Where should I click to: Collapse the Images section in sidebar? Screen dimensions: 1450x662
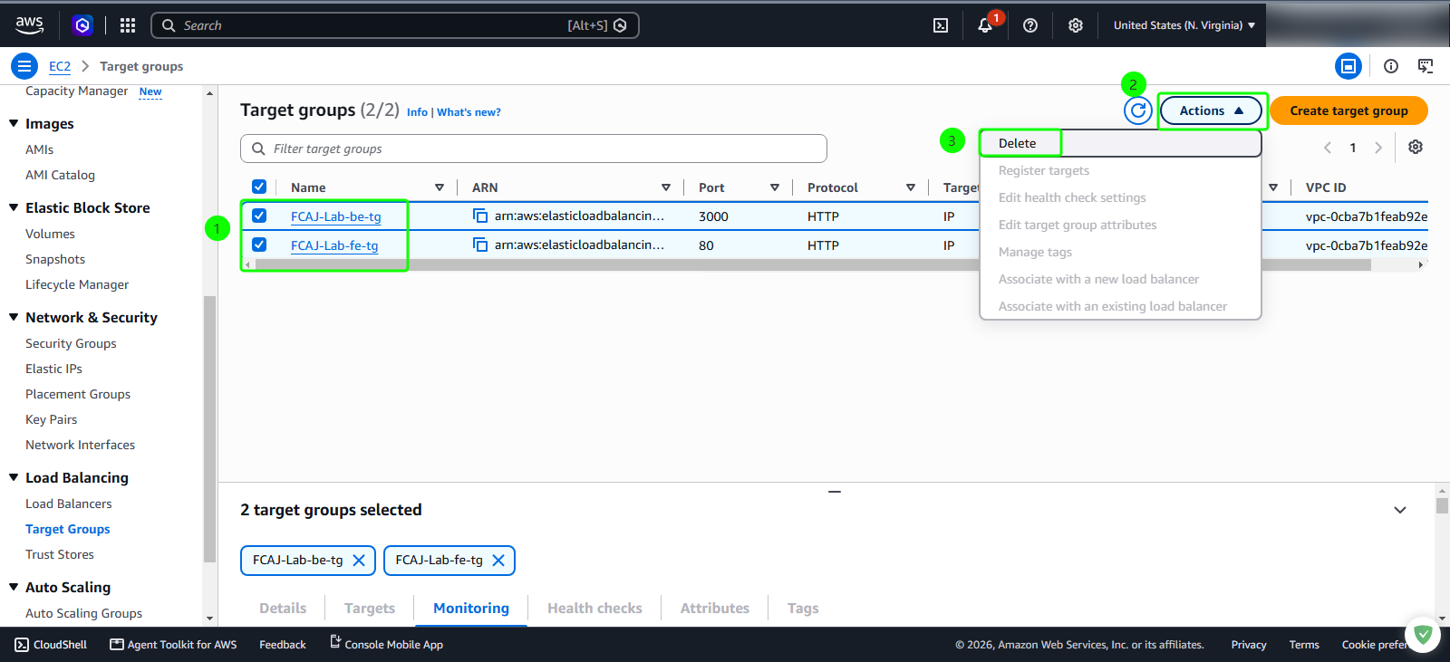click(14, 123)
